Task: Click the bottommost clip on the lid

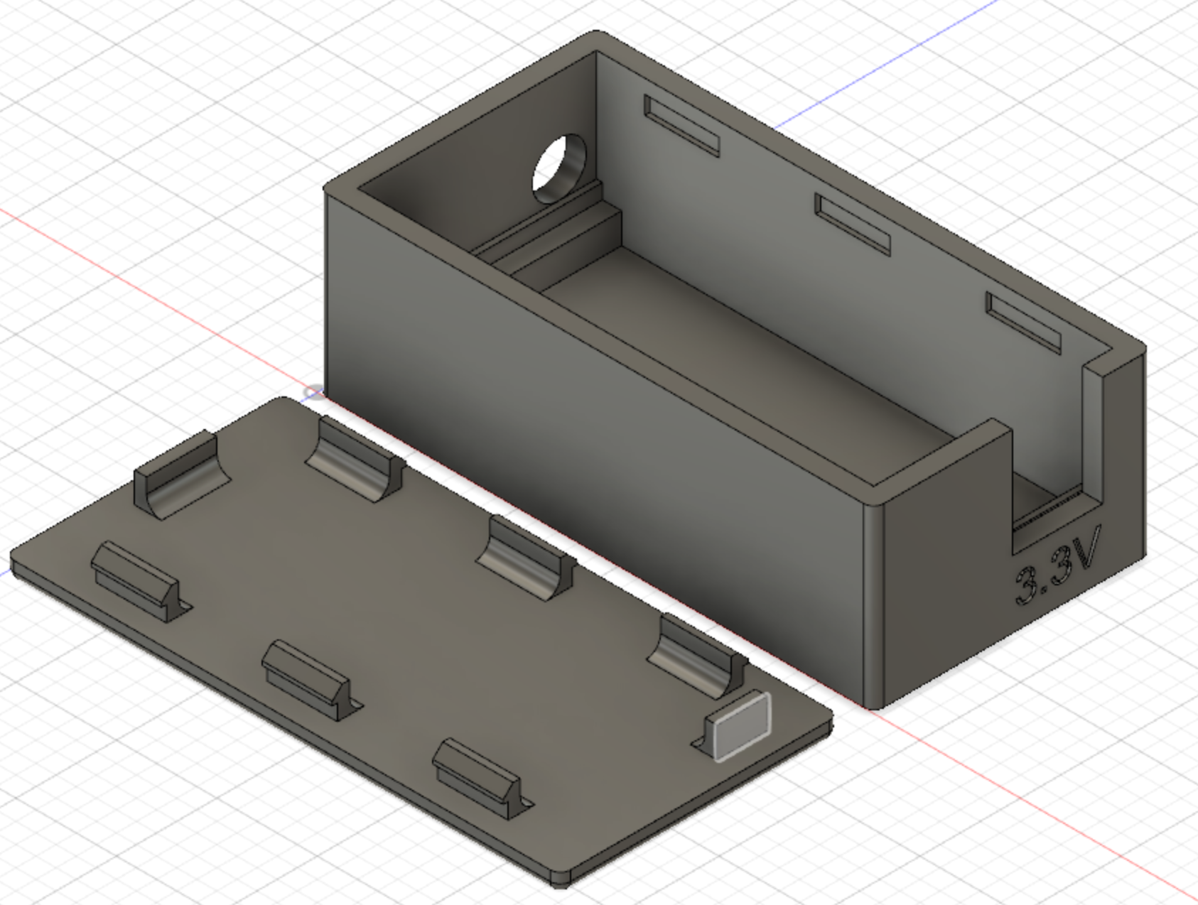Action: [x=476, y=776]
